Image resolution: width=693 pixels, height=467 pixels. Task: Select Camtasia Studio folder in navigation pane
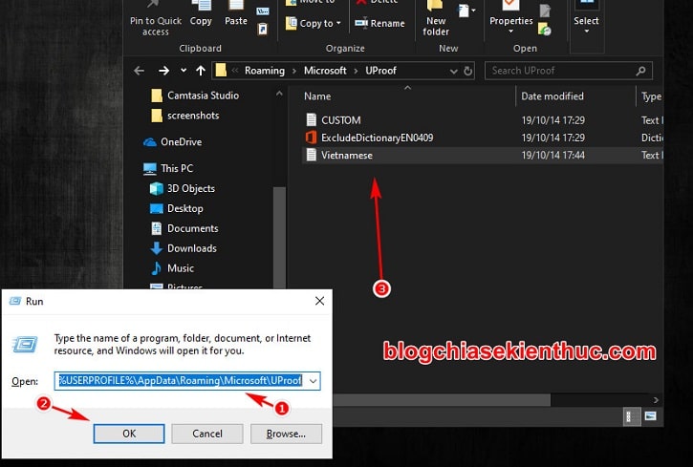[x=195, y=96]
